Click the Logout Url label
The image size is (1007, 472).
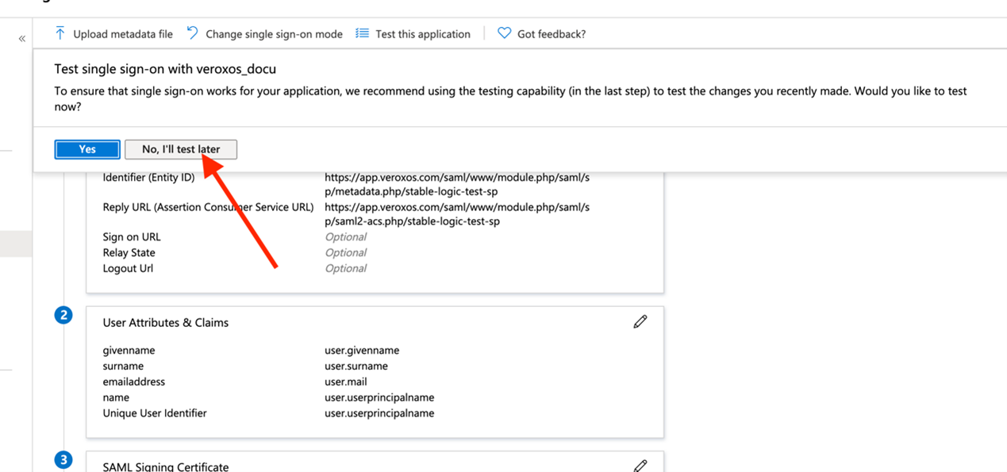pos(128,268)
